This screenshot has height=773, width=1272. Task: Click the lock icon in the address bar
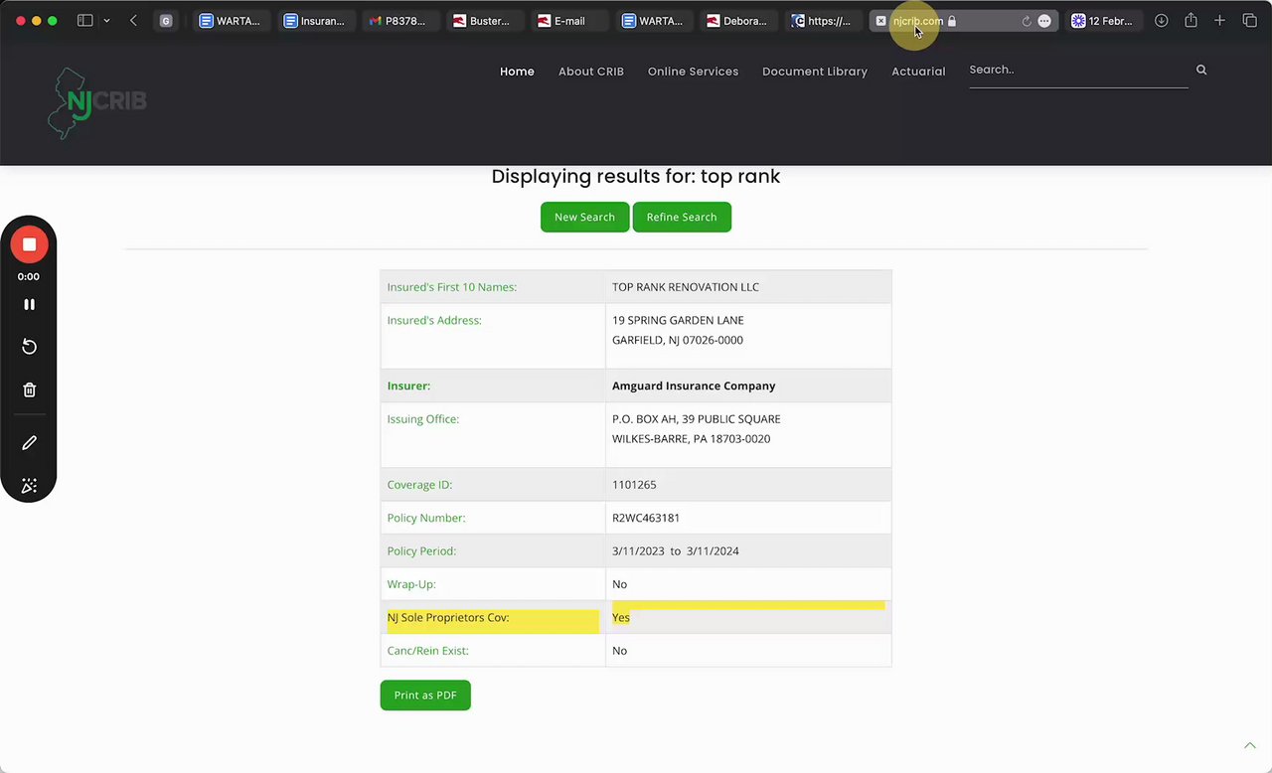coord(951,21)
